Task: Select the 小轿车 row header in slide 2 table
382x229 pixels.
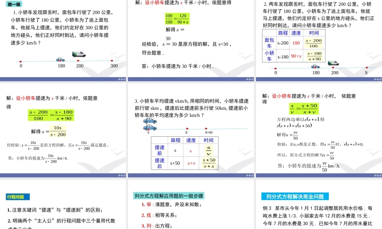Action: tap(269, 55)
